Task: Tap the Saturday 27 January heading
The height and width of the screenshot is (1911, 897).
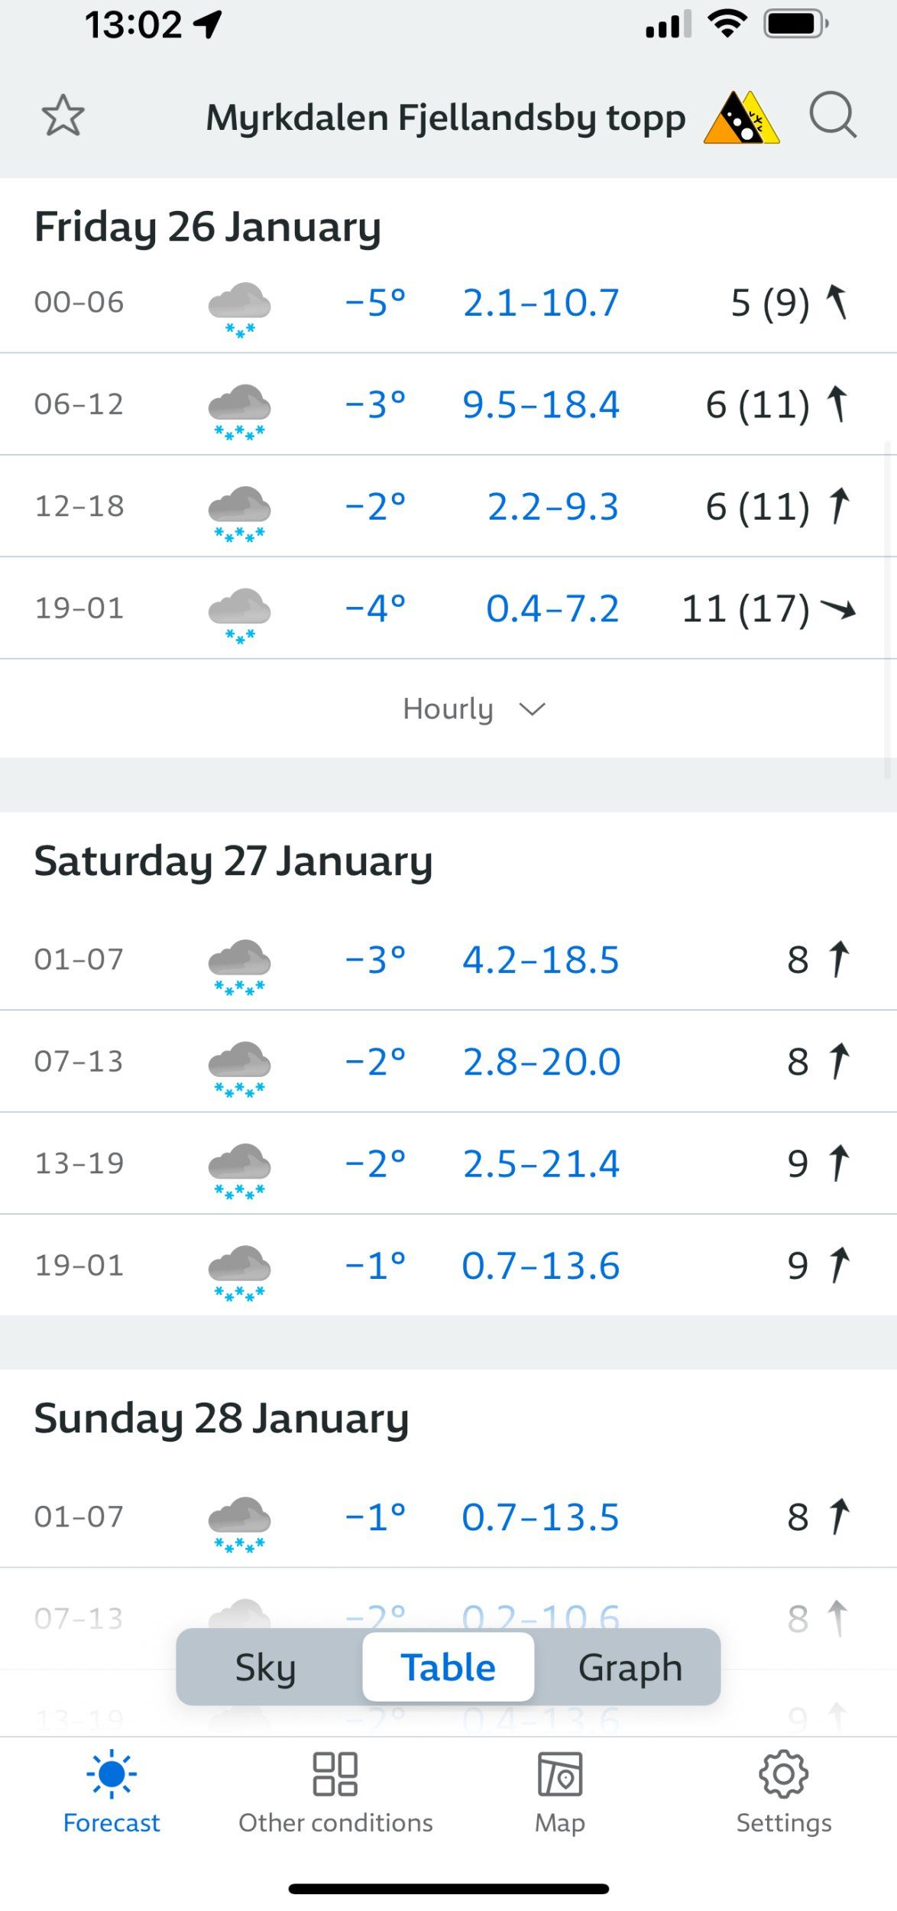Action: point(233,861)
